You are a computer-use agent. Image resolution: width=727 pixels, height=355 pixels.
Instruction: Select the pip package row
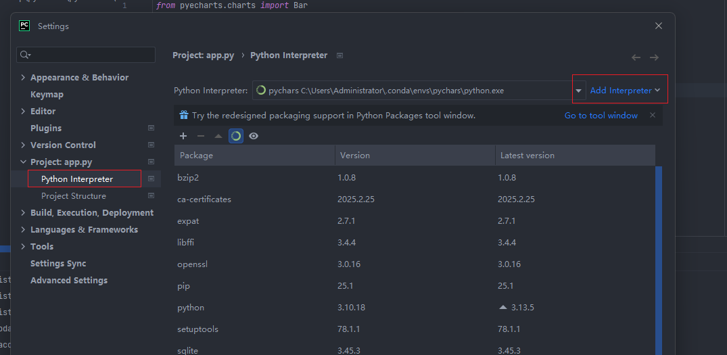pyautogui.click(x=415, y=286)
